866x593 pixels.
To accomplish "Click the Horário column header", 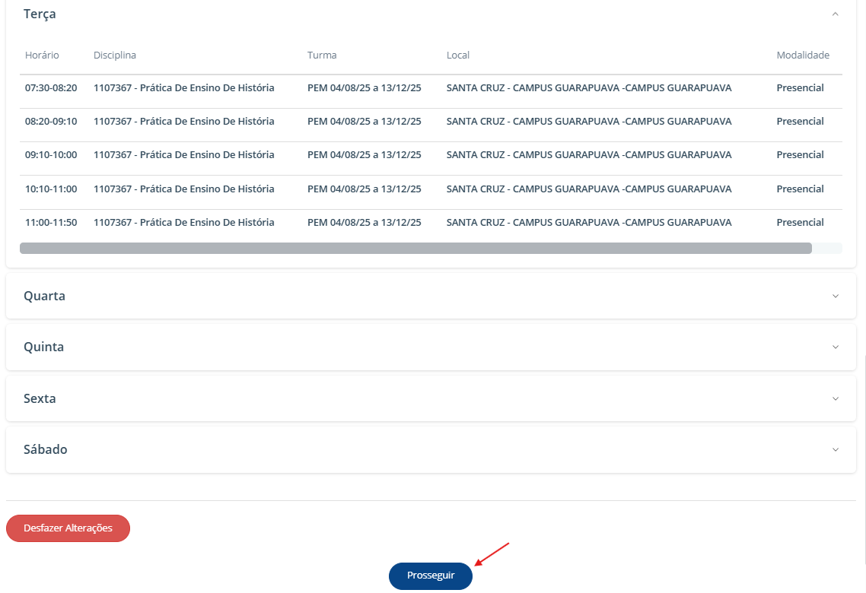I will pyautogui.click(x=42, y=55).
